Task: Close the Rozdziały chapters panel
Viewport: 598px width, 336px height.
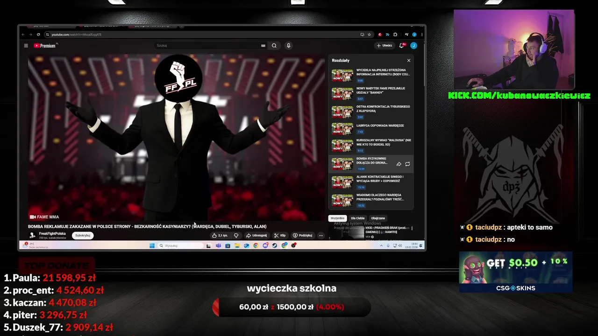Action: 409,60
